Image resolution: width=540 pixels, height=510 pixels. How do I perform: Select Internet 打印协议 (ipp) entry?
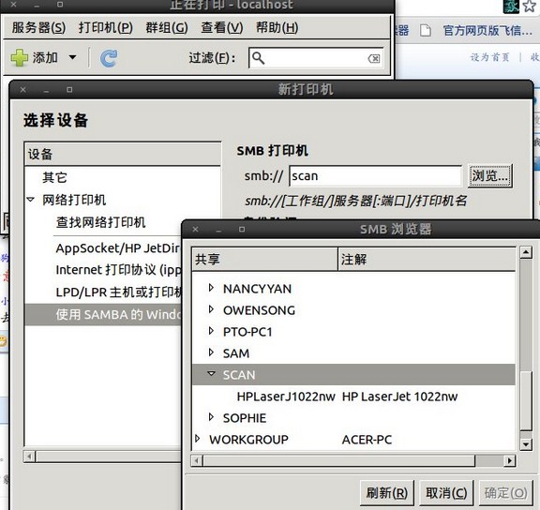click(118, 270)
